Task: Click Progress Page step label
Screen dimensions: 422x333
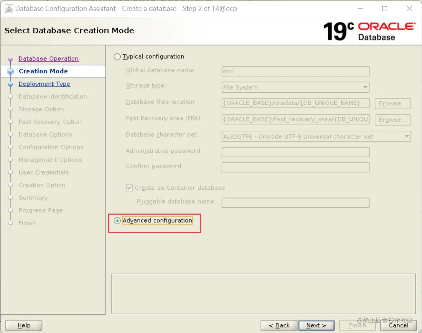Action: point(40,210)
